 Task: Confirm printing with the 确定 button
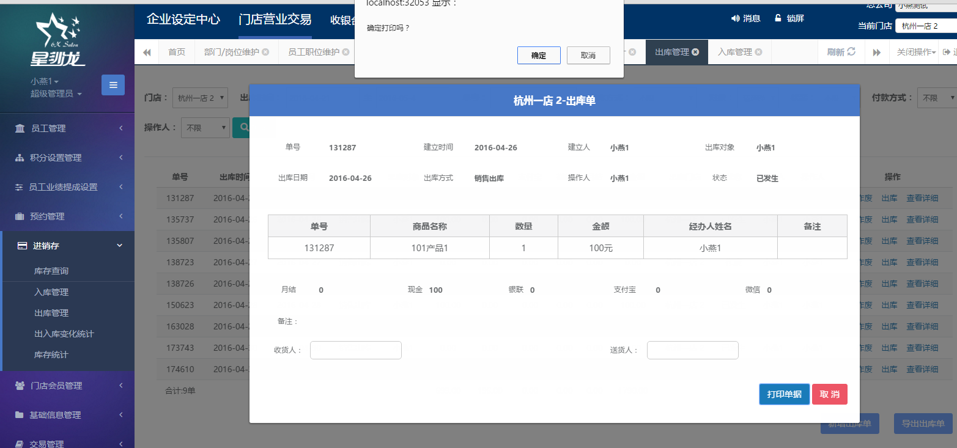coord(539,55)
